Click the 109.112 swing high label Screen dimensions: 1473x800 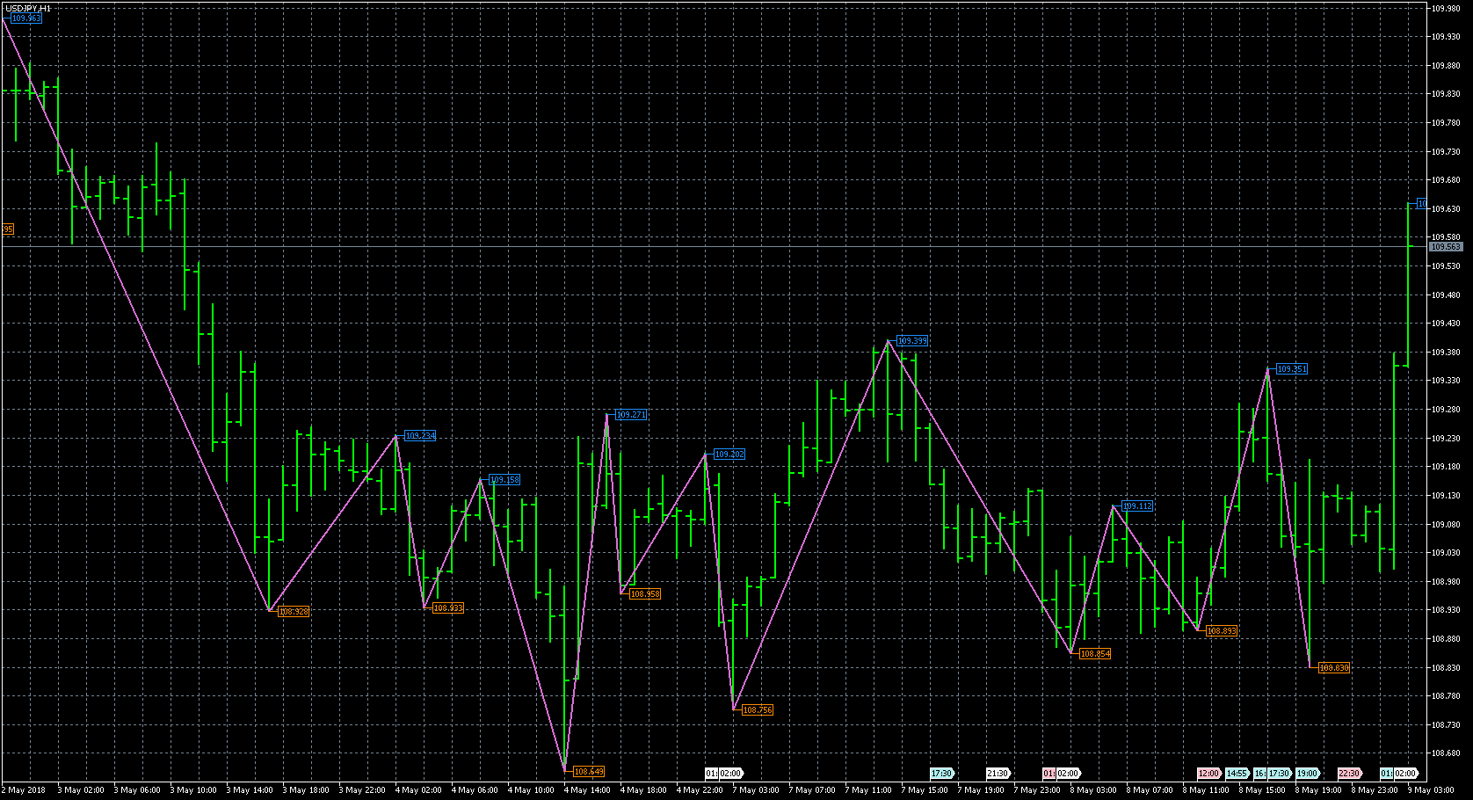1136,506
